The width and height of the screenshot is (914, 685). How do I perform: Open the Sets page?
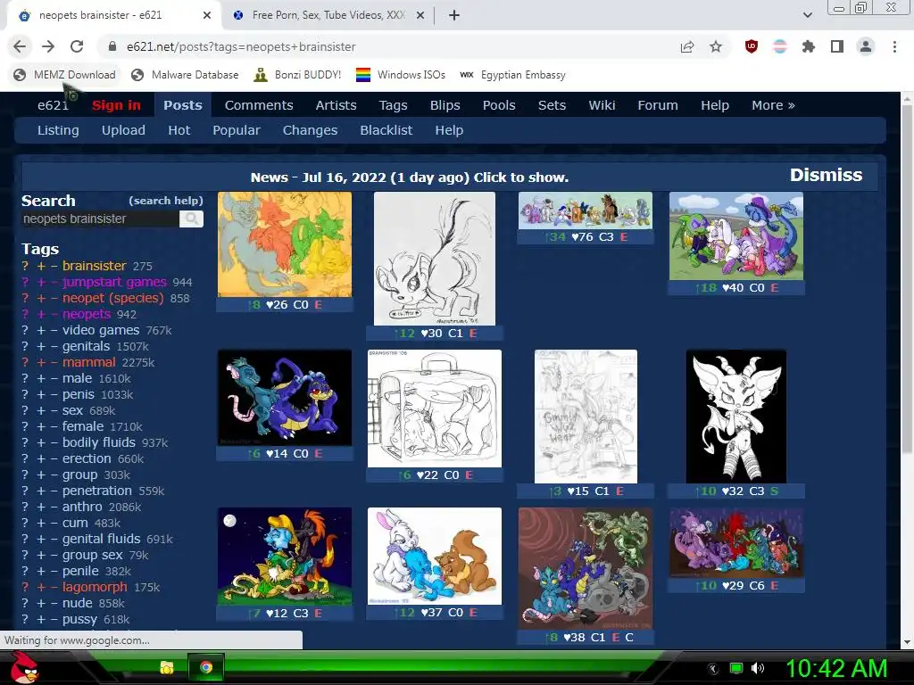552,105
